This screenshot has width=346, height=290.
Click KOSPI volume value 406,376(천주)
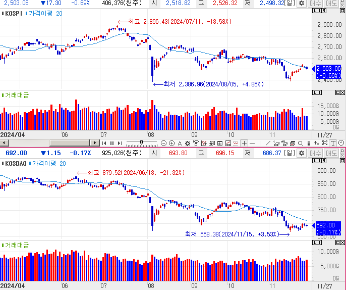(122, 3)
